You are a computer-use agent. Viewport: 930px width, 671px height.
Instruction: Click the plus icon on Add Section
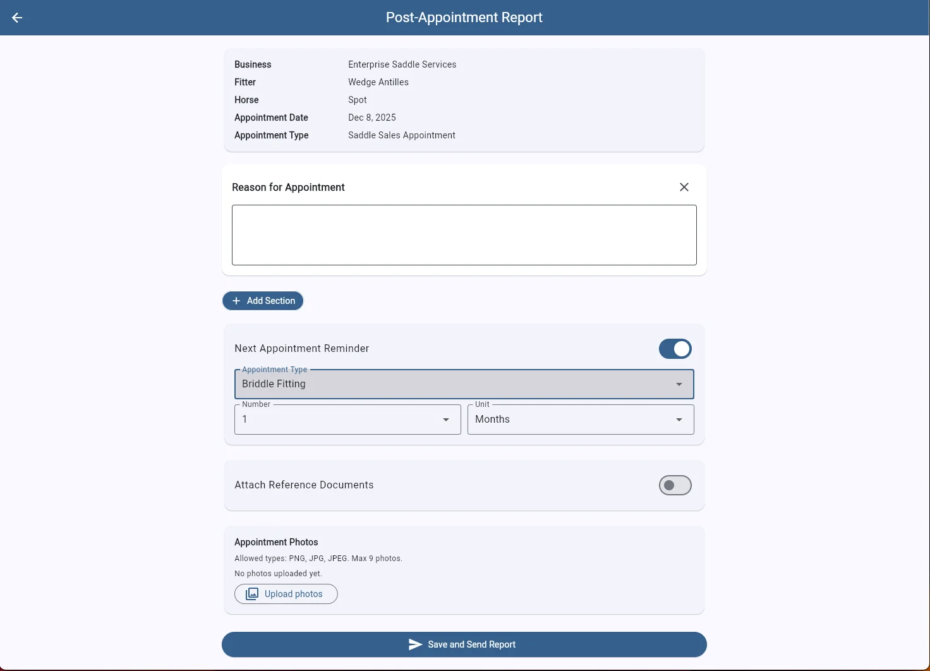(x=236, y=301)
